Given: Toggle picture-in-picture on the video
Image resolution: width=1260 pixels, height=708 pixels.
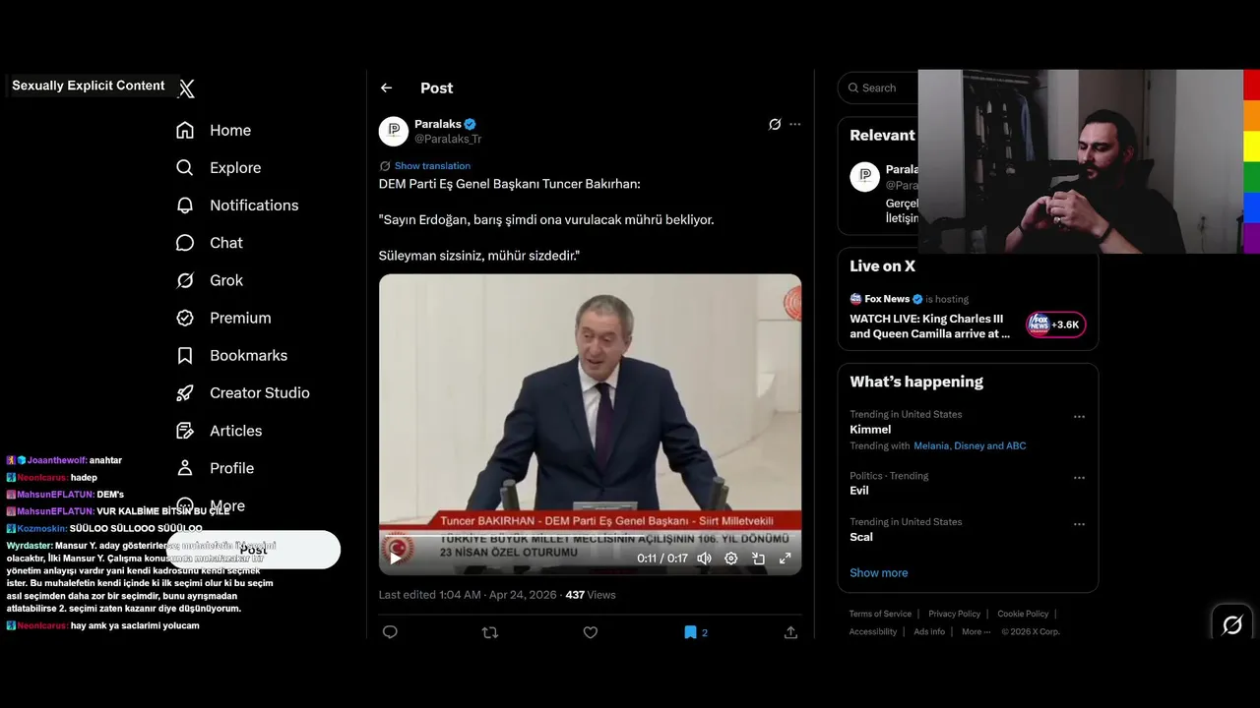Looking at the screenshot, I should point(759,558).
